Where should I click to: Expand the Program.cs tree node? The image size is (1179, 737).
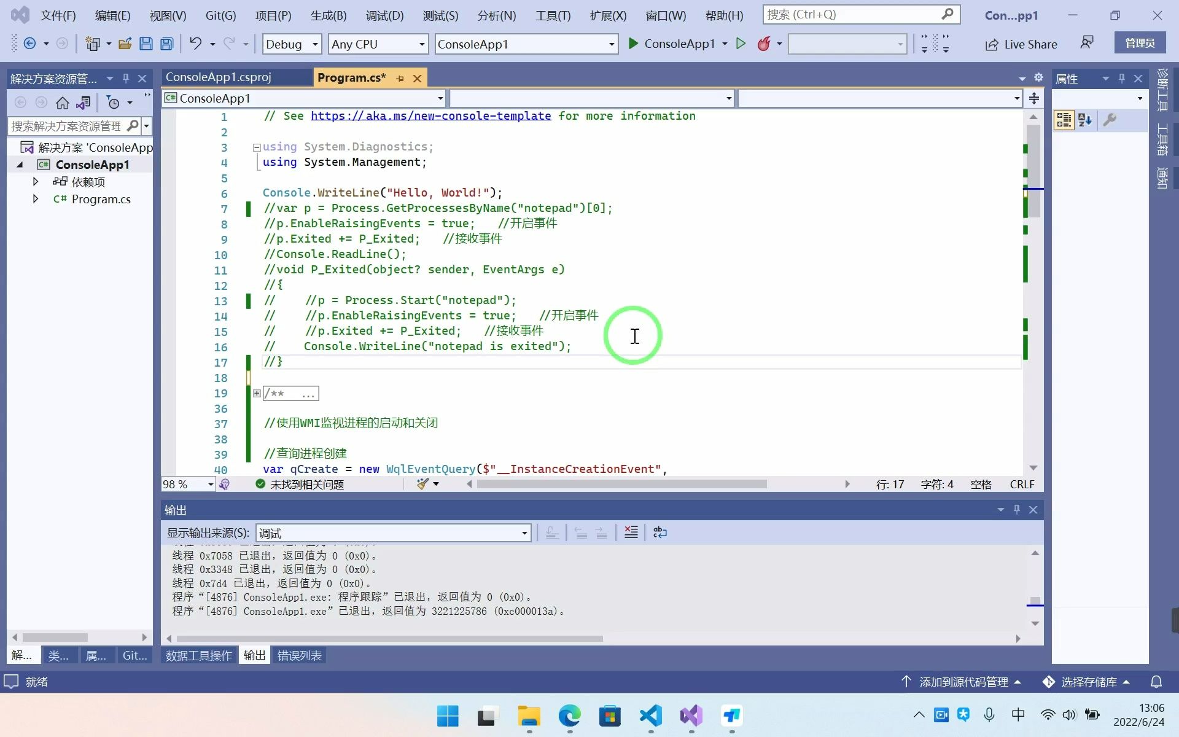pyautogui.click(x=36, y=199)
